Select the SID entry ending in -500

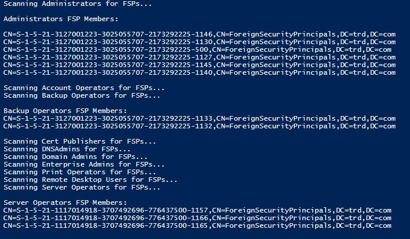[197, 50]
